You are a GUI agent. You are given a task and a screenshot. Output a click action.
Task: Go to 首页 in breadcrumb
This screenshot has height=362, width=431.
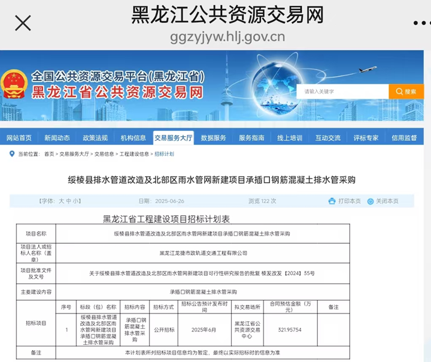coord(49,154)
